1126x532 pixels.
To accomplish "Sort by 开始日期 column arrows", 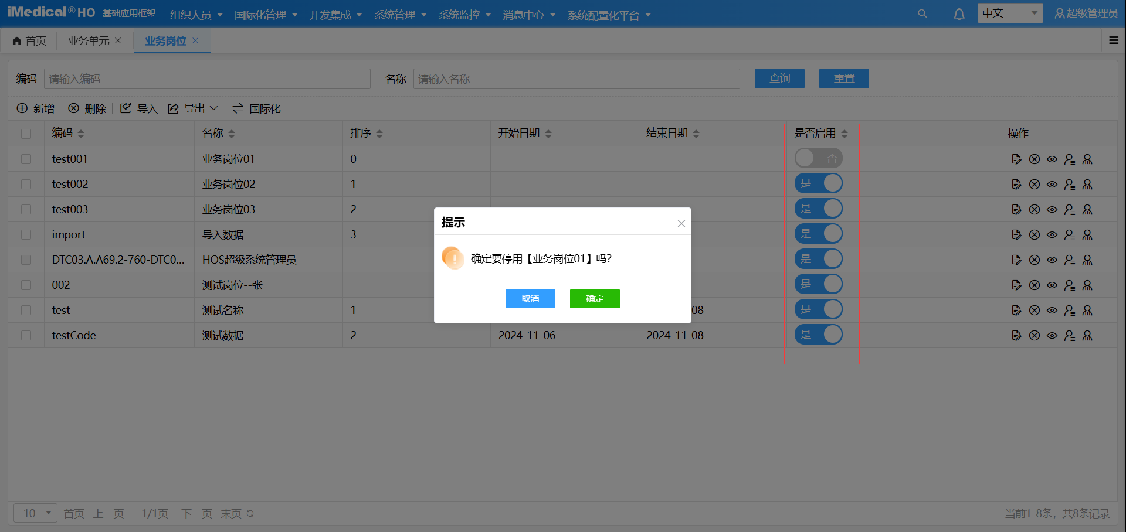I will 548,134.
